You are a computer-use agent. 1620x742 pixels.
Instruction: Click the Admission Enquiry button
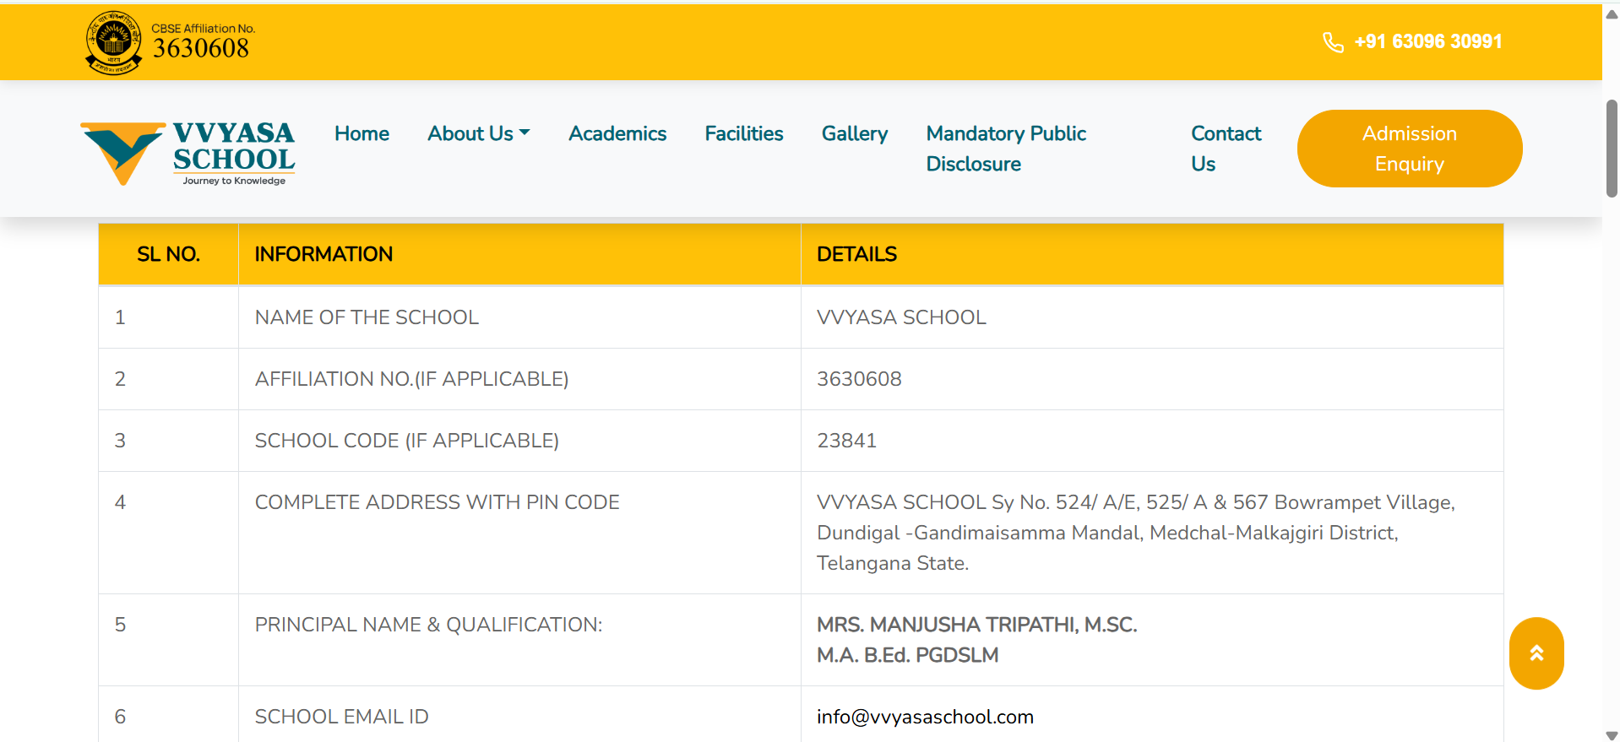pos(1410,149)
